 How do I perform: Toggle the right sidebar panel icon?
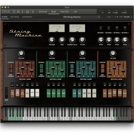point(32,12)
